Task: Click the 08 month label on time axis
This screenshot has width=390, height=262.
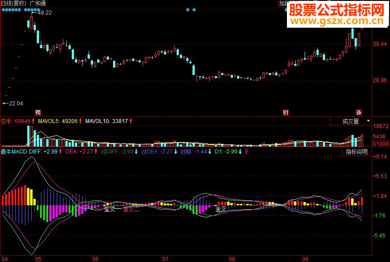Action: [232, 259]
